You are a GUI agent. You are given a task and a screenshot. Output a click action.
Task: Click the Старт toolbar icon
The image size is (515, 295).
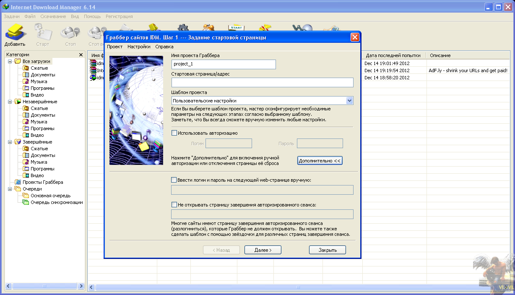(x=42, y=34)
